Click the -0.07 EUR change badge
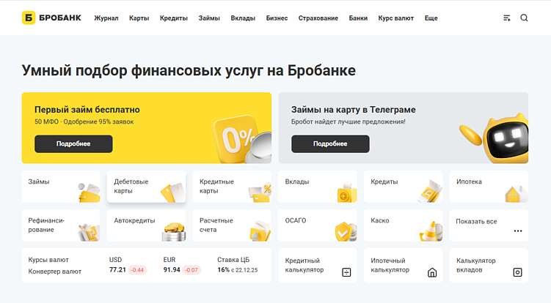This screenshot has width=551, height=303. click(x=191, y=270)
